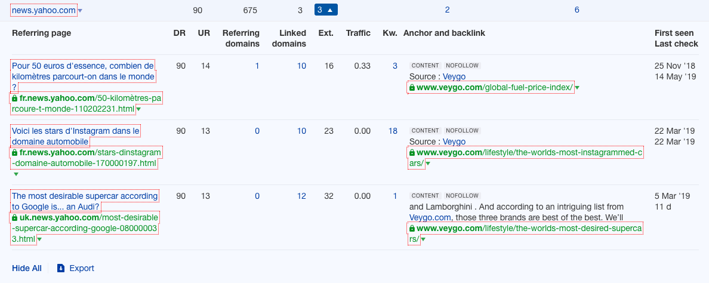The height and width of the screenshot is (283, 709).
Task: Click First seen Last check header
Action: (676, 38)
